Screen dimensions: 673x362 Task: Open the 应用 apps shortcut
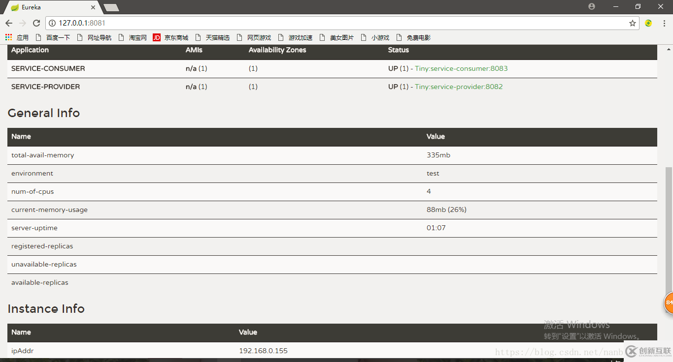17,37
